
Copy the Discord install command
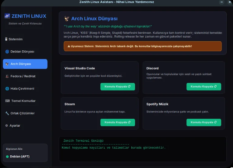pyautogui.click(x=204, y=87)
